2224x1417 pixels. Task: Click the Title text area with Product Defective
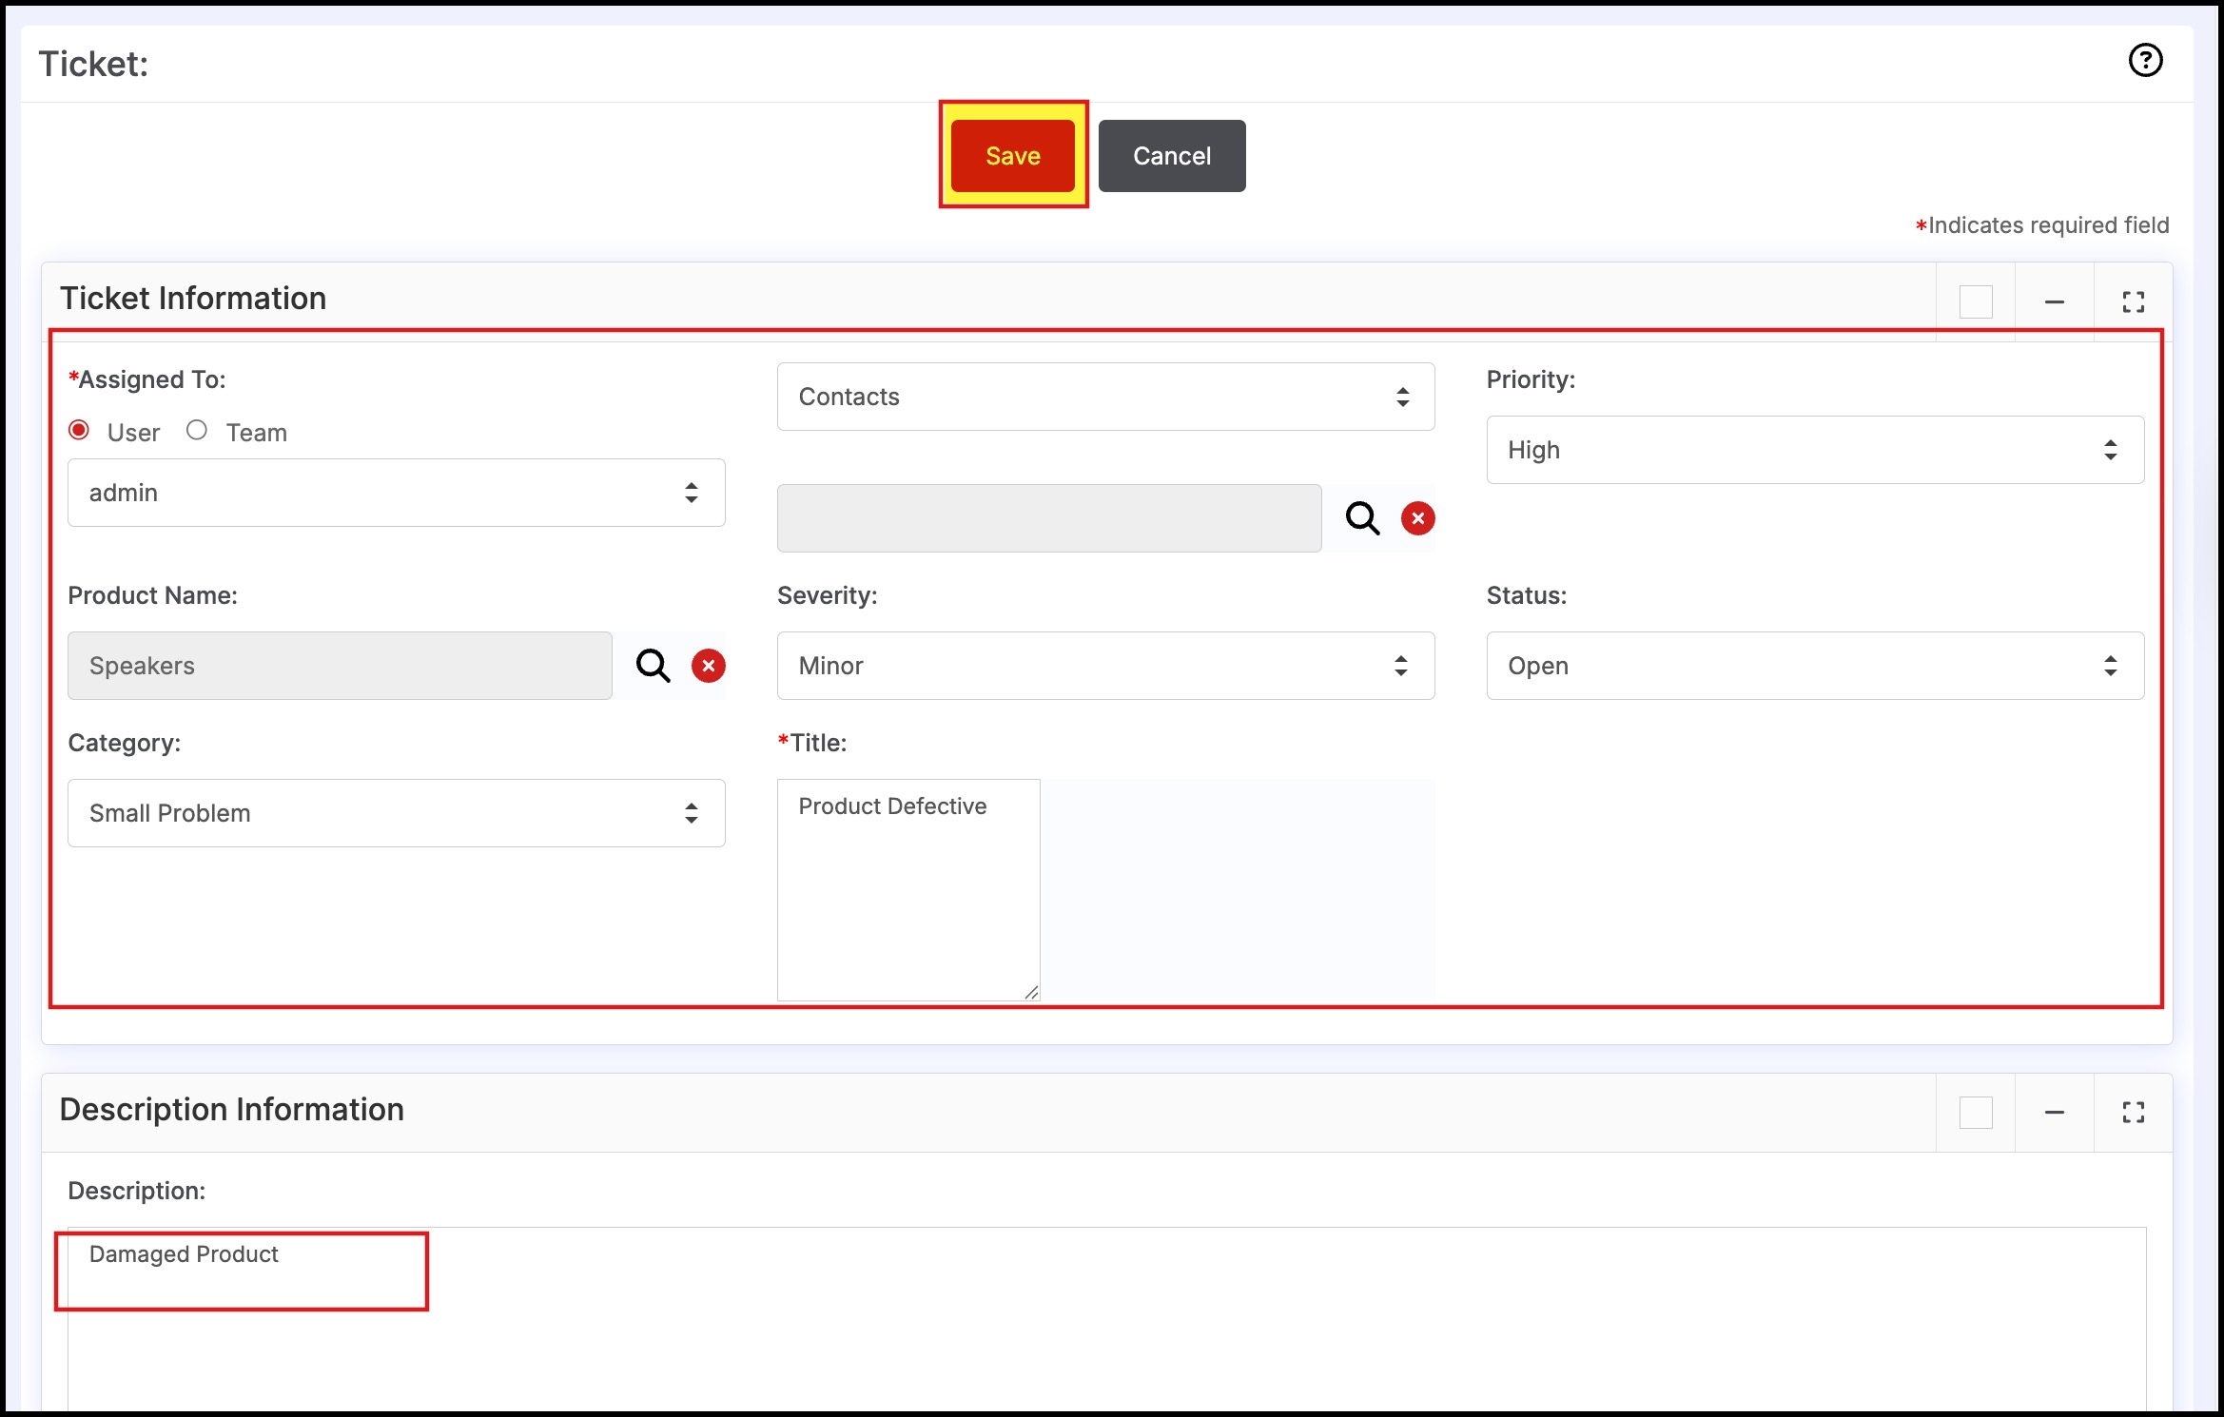point(908,890)
